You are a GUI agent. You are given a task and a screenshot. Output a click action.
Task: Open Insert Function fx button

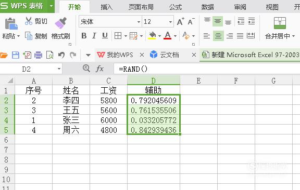click(99, 69)
